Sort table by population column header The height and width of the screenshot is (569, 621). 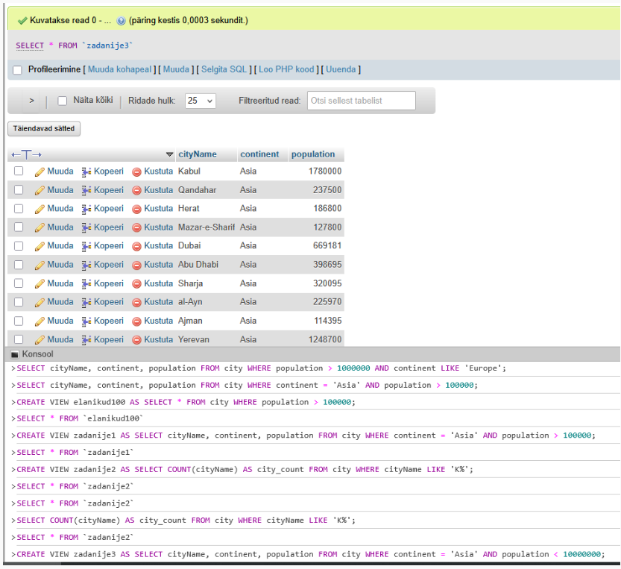313,154
